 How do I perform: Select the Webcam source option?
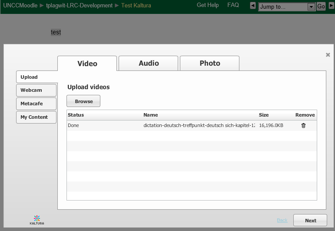tap(36, 90)
